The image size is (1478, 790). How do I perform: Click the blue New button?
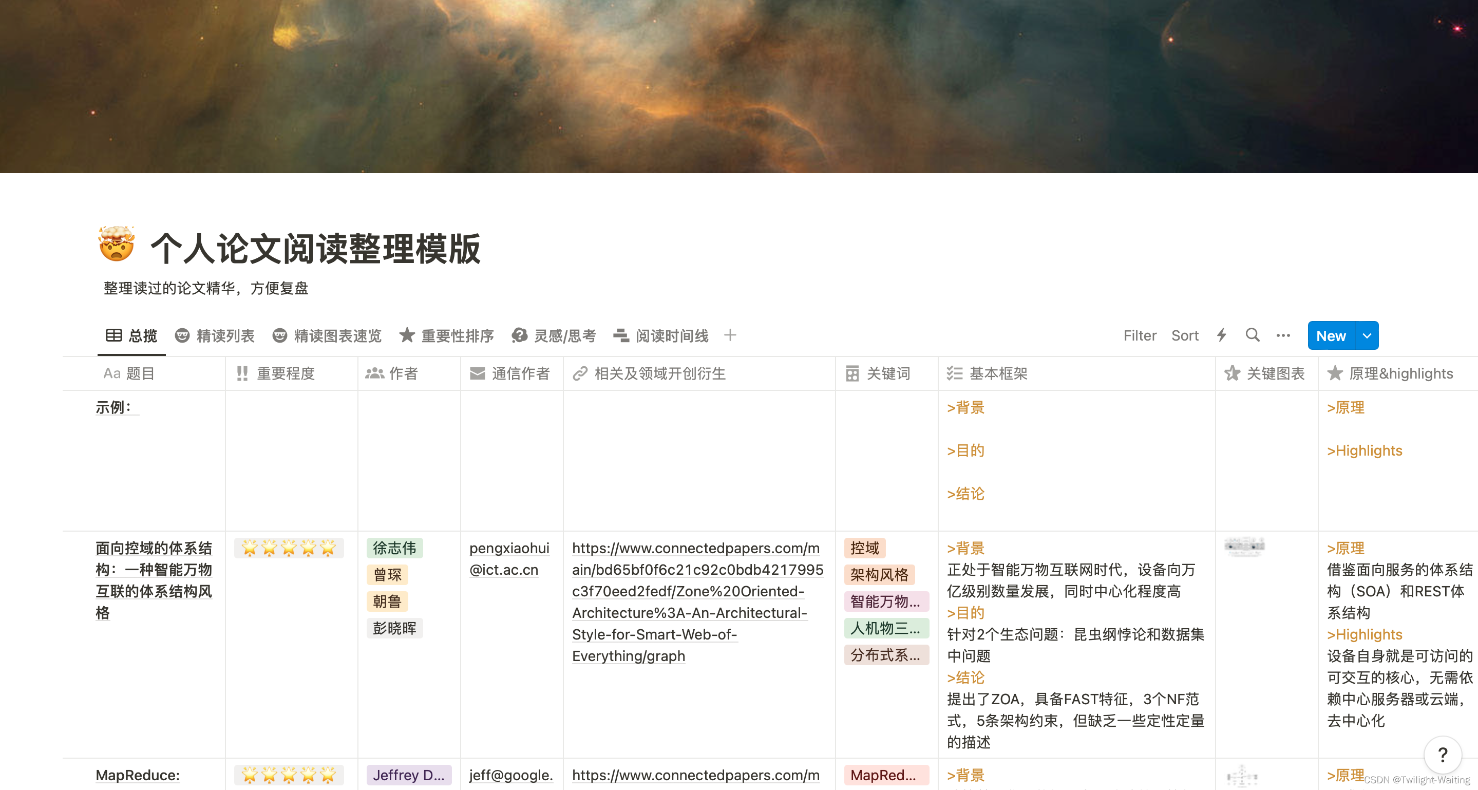1331,335
